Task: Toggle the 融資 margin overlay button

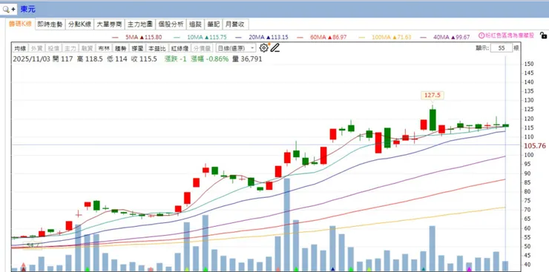Action: pyautogui.click(x=87, y=48)
